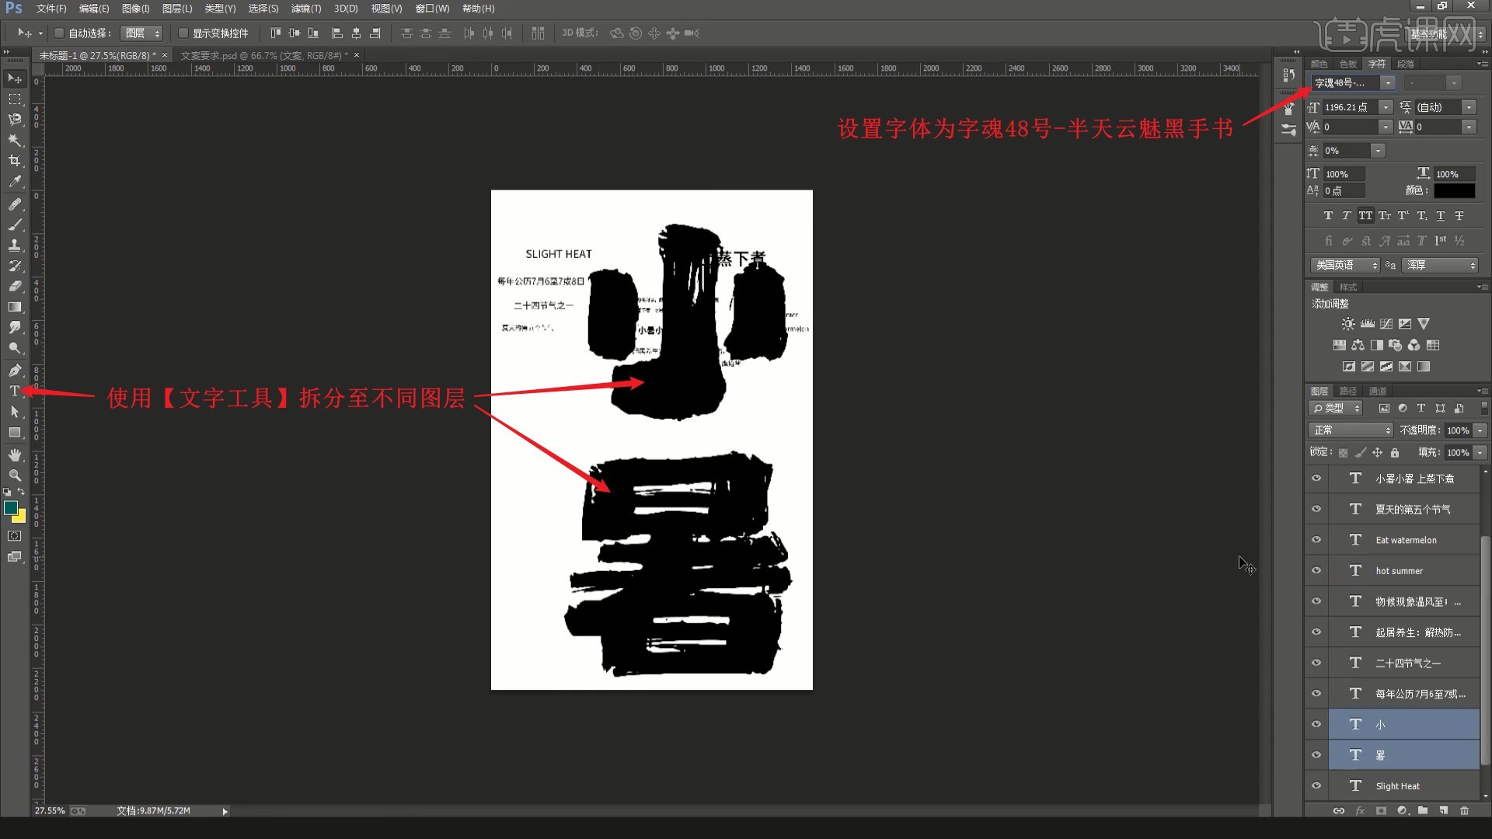Hide the Eat watermelon layer
The height and width of the screenshot is (839, 1492).
coord(1316,540)
